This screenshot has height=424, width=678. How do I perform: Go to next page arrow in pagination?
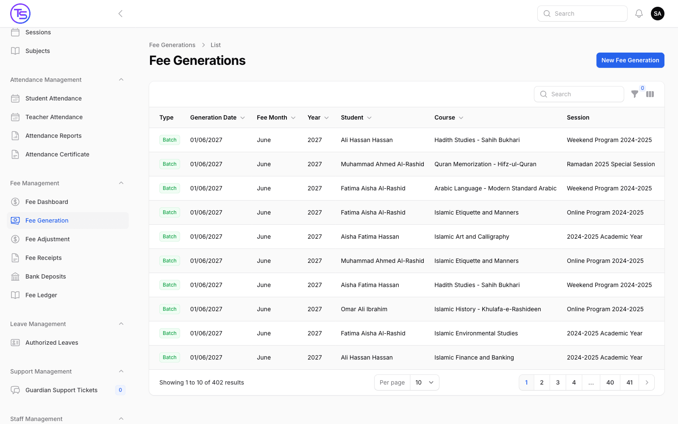(x=647, y=382)
